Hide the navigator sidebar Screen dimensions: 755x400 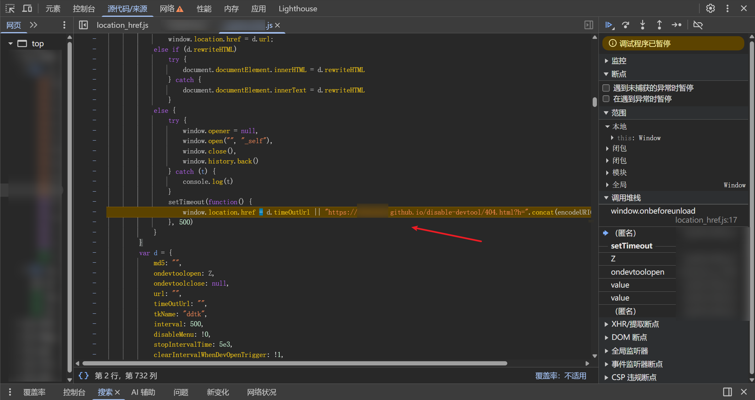pyautogui.click(x=83, y=25)
